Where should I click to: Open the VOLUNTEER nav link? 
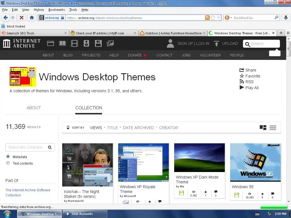pos(210,55)
